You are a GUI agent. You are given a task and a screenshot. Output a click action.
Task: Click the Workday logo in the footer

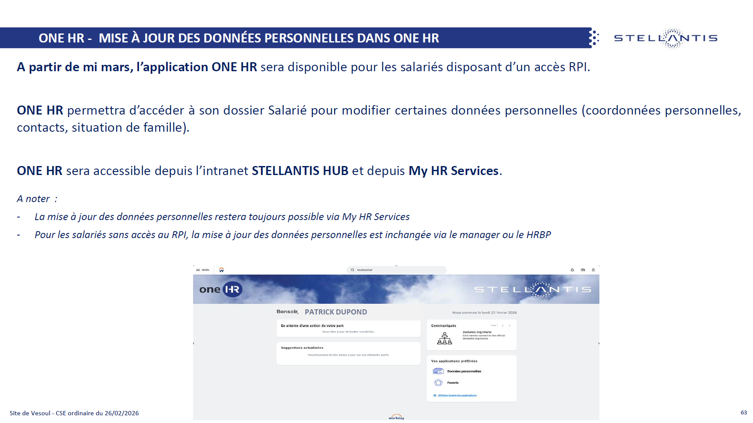396,417
